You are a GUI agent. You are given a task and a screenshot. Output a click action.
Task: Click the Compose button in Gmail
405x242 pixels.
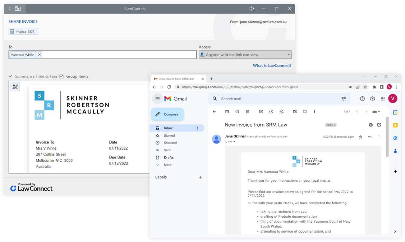point(167,114)
